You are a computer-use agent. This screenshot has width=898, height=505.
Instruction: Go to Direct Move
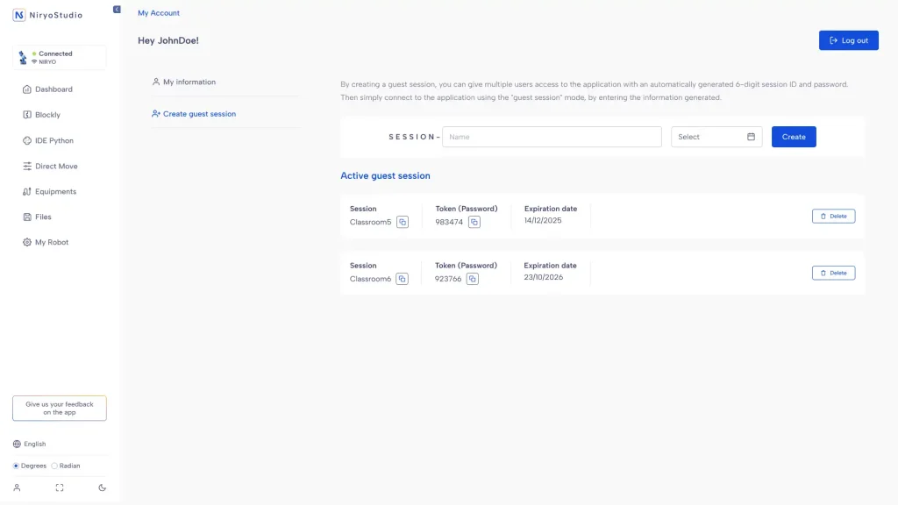point(56,166)
